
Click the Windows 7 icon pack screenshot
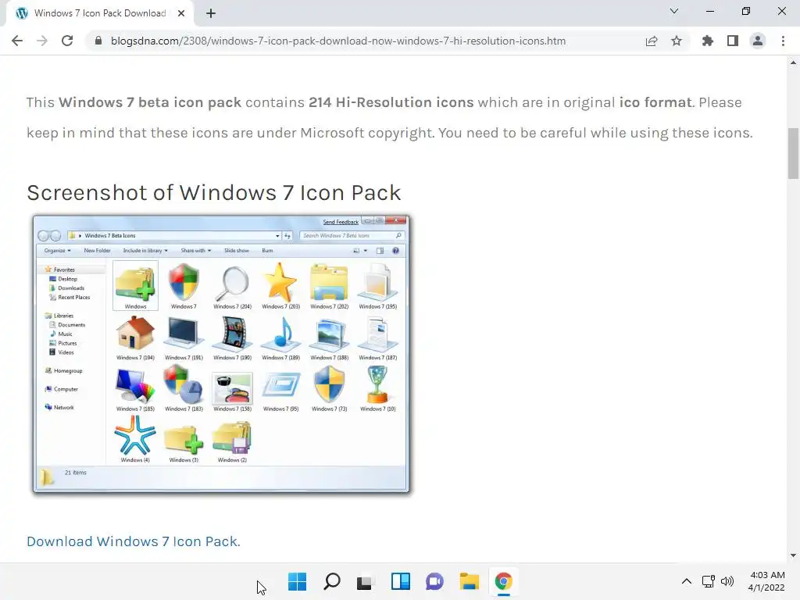pyautogui.click(x=221, y=354)
